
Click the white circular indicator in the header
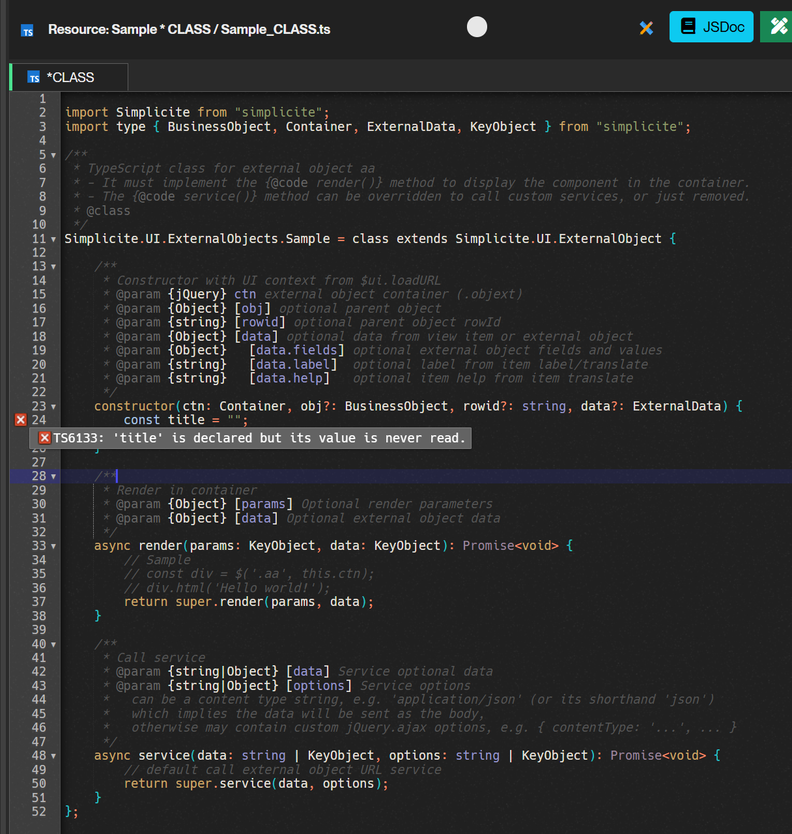(477, 27)
